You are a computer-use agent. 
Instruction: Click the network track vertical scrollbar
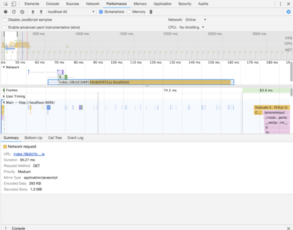[x=291, y=71]
